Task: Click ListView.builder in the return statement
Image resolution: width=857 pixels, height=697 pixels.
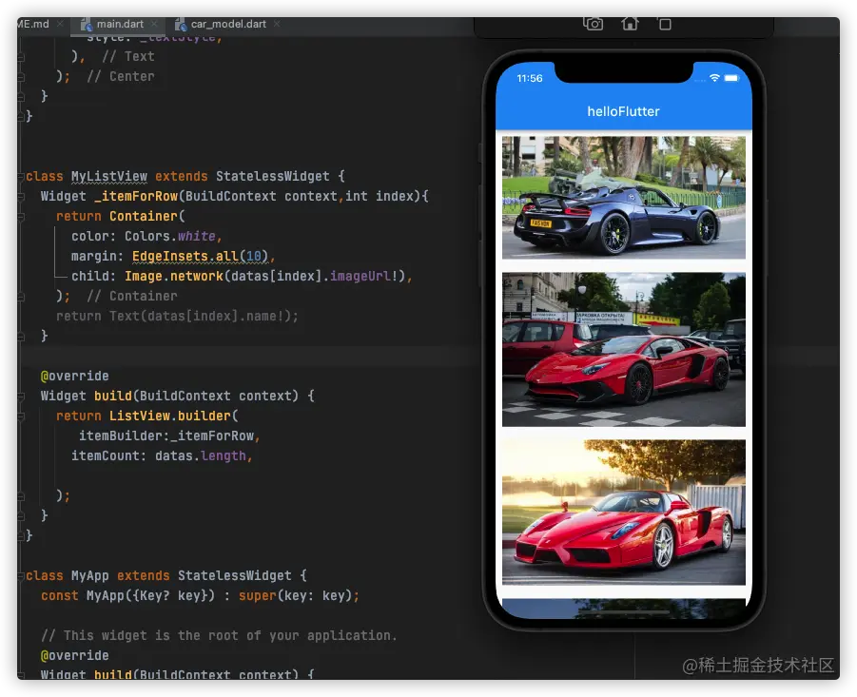Action: point(170,416)
